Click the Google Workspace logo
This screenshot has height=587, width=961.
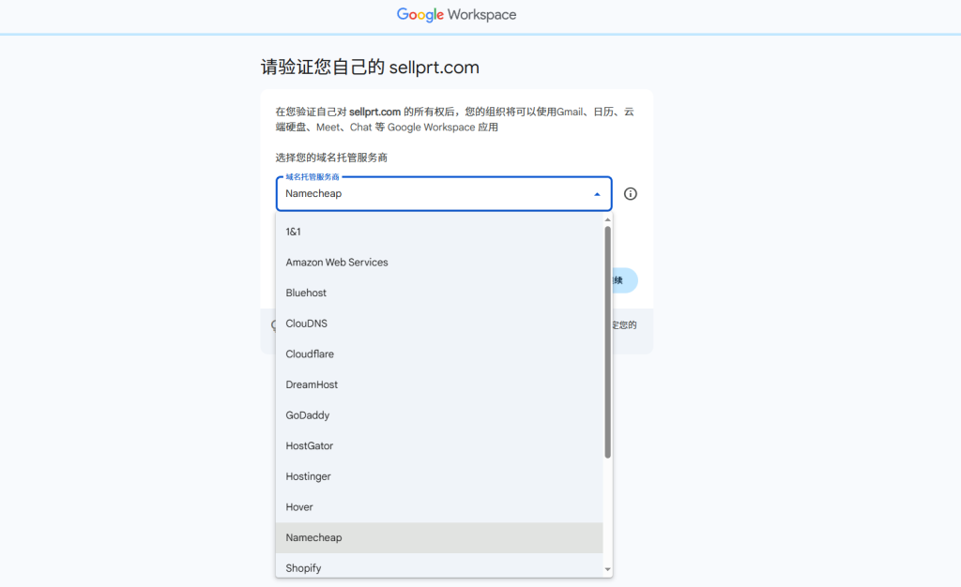pos(456,14)
